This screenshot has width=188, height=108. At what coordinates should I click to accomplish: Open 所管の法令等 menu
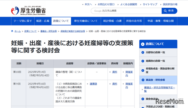[134, 21]
